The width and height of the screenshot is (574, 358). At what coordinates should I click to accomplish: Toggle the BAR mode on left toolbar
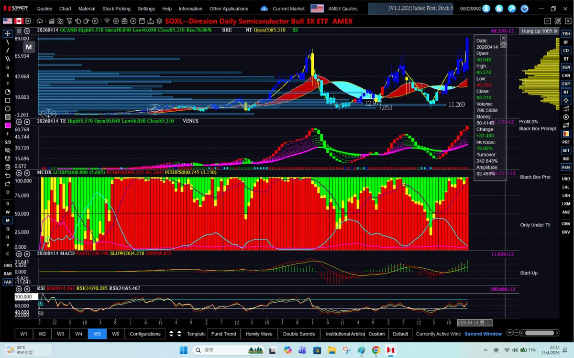coord(8,274)
